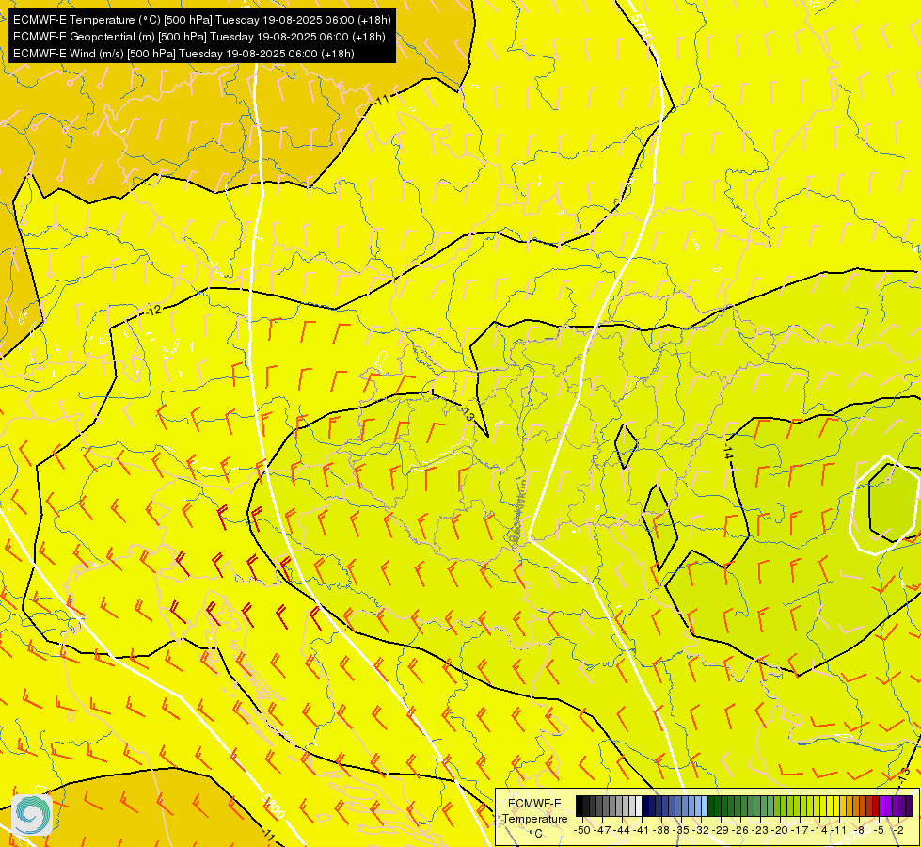This screenshot has width=921, height=847.
Task: Click the -8 tick label in the legend
Action: [x=859, y=831]
